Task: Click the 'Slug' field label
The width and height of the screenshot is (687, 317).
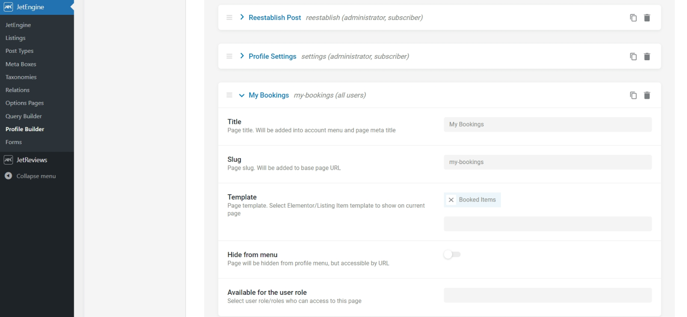Action: pyautogui.click(x=234, y=159)
